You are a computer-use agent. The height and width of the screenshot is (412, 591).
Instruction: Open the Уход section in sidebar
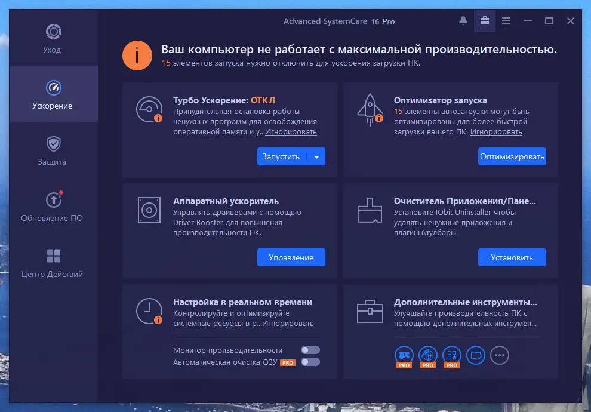point(52,37)
